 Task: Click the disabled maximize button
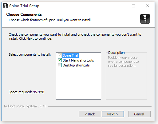point(133,6)
